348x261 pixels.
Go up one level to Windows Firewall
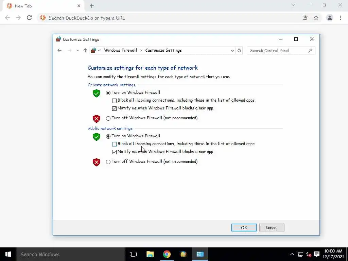click(85, 50)
